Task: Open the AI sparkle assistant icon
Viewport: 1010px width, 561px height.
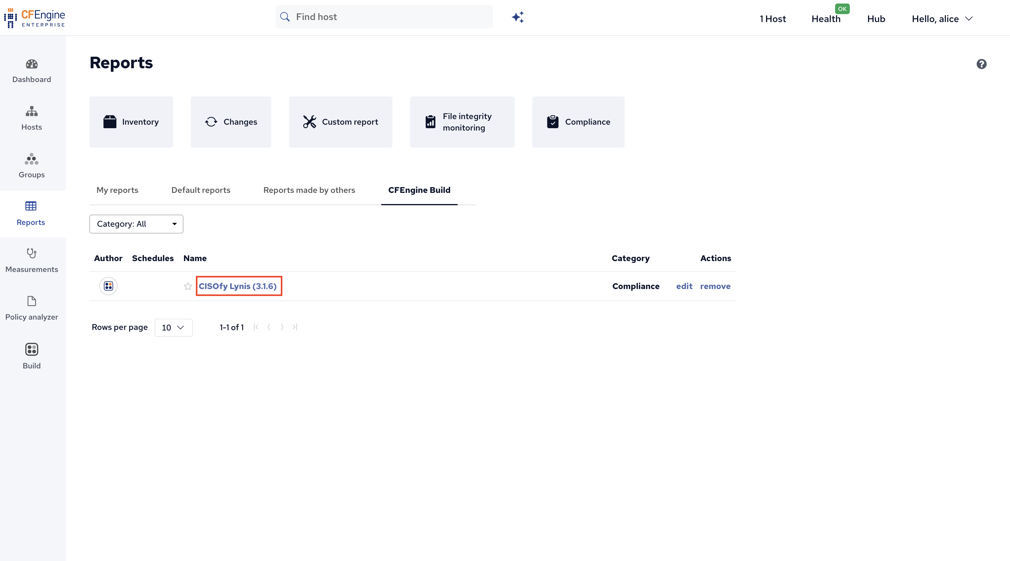Action: 518,17
